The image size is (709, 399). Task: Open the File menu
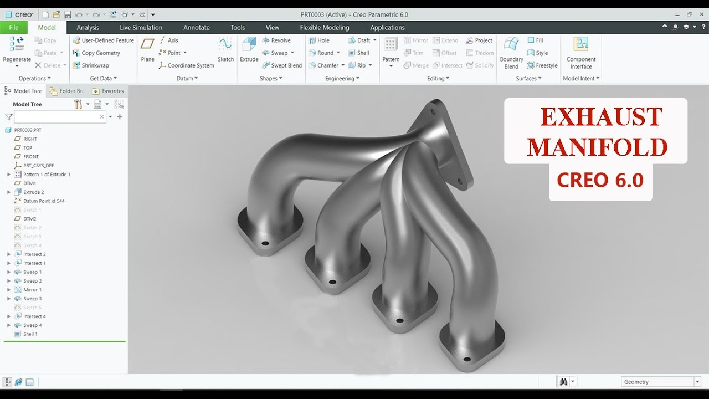14,28
